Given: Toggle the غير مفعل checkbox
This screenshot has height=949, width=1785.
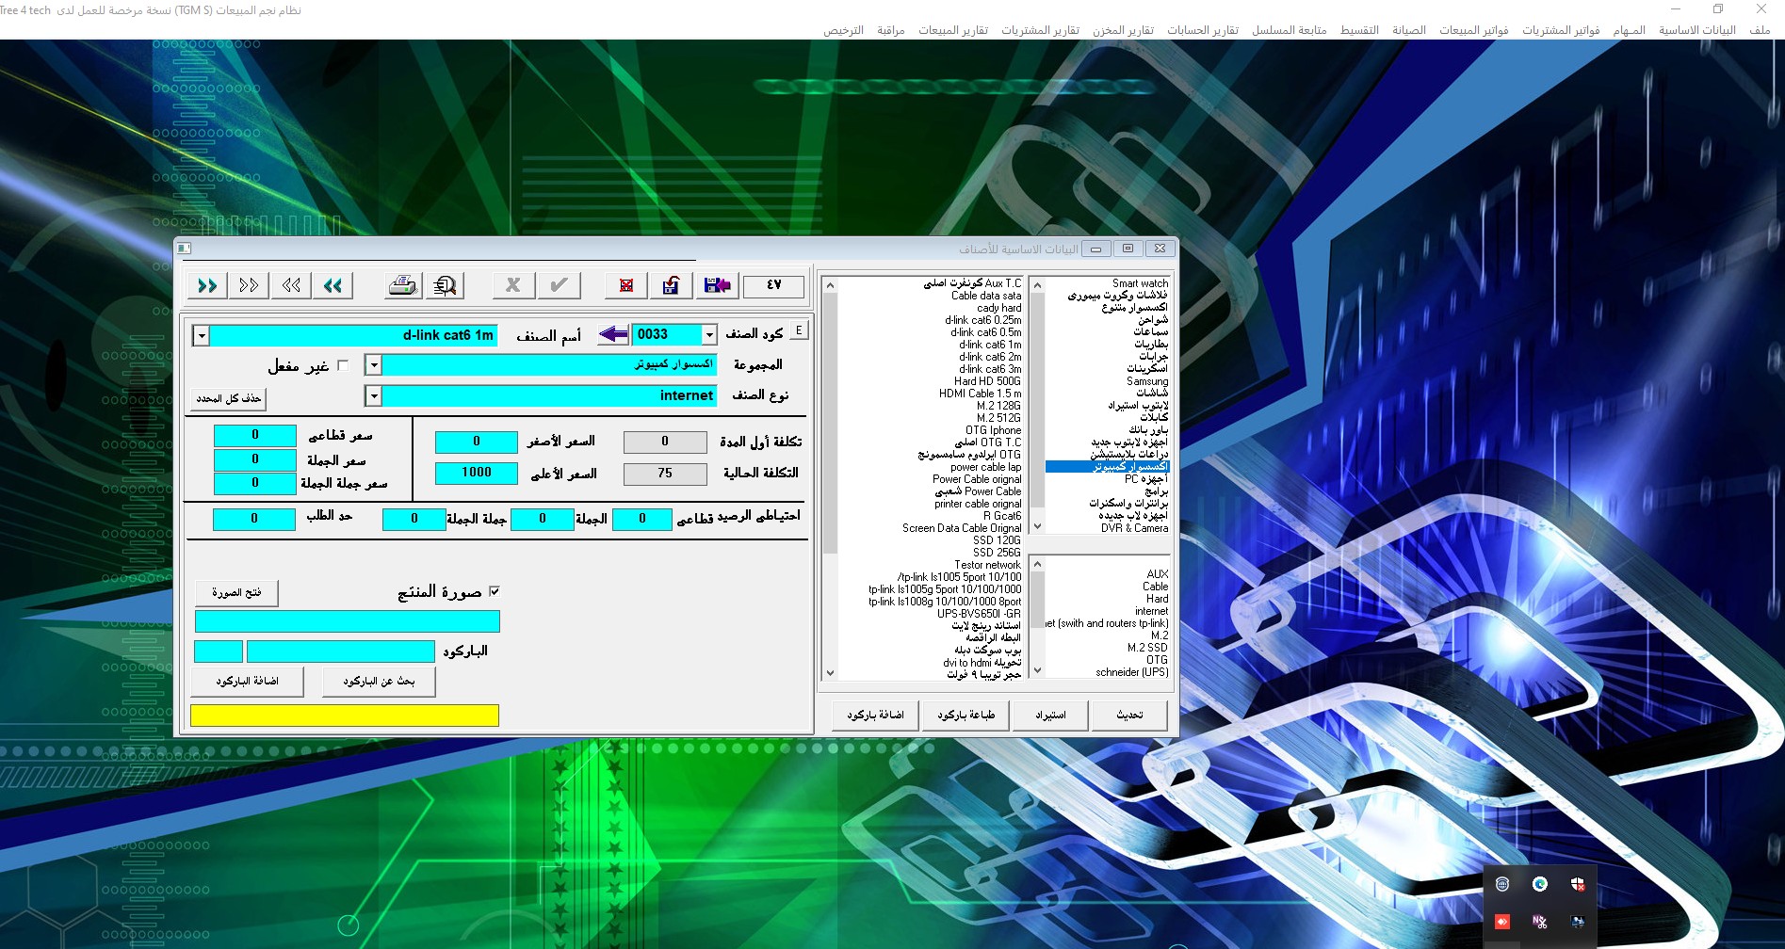Looking at the screenshot, I should tap(343, 365).
